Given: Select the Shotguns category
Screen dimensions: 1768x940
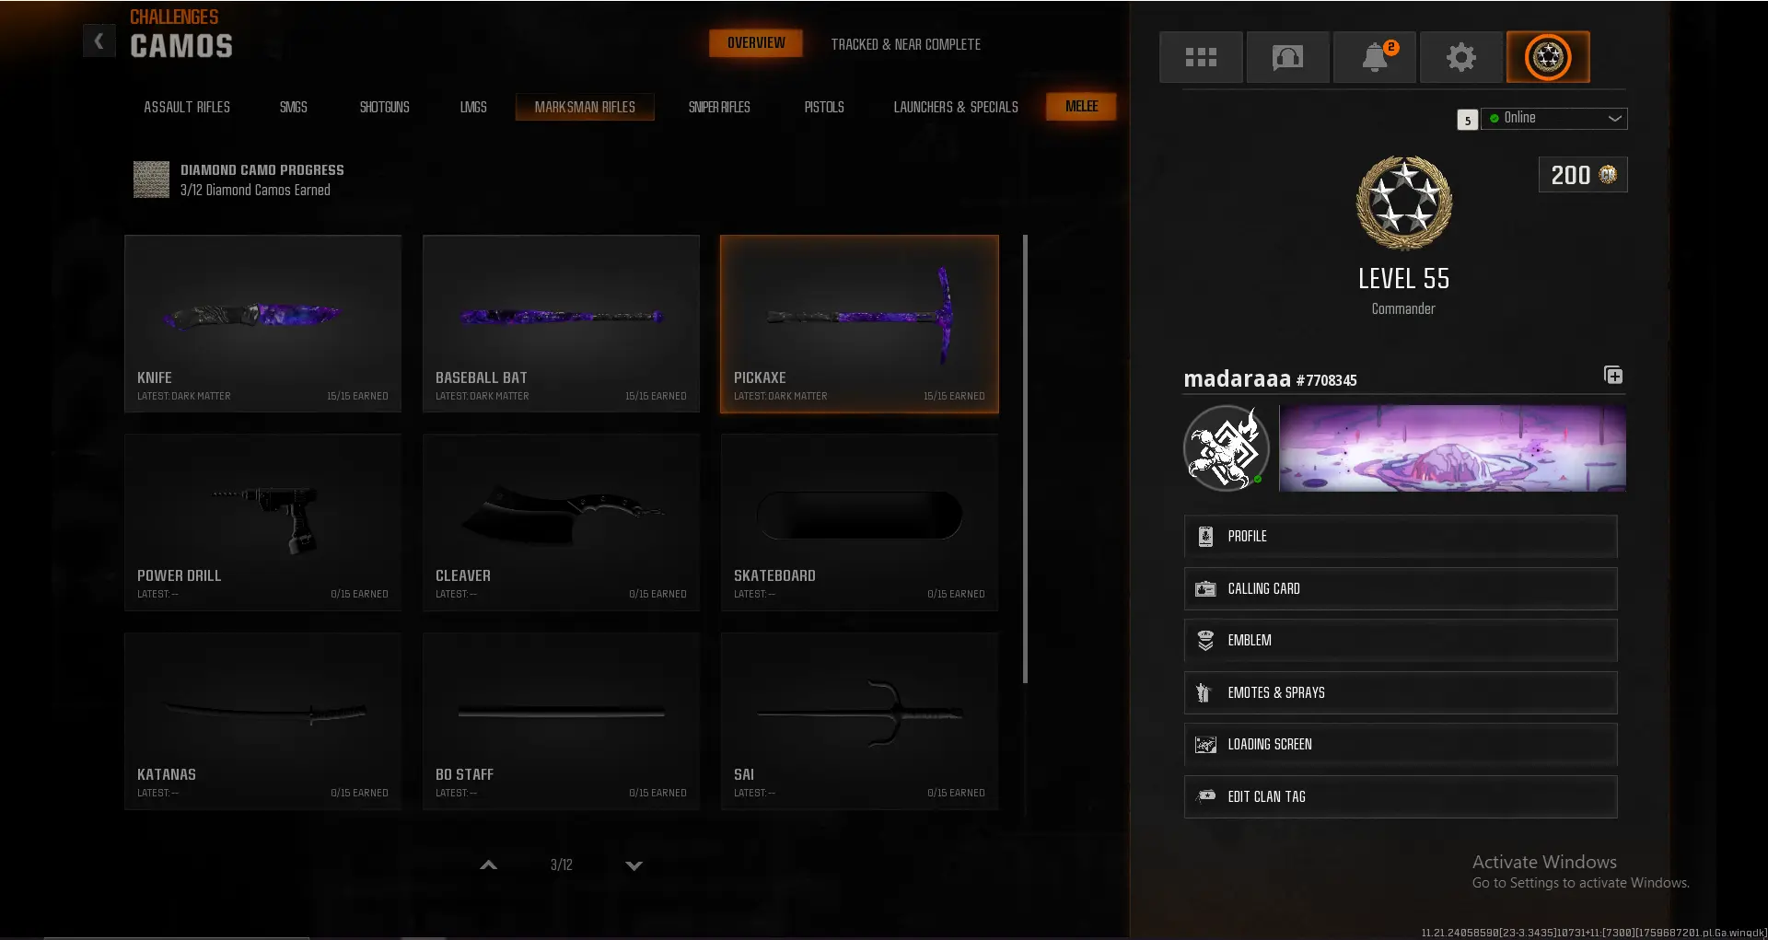Looking at the screenshot, I should click(x=385, y=107).
